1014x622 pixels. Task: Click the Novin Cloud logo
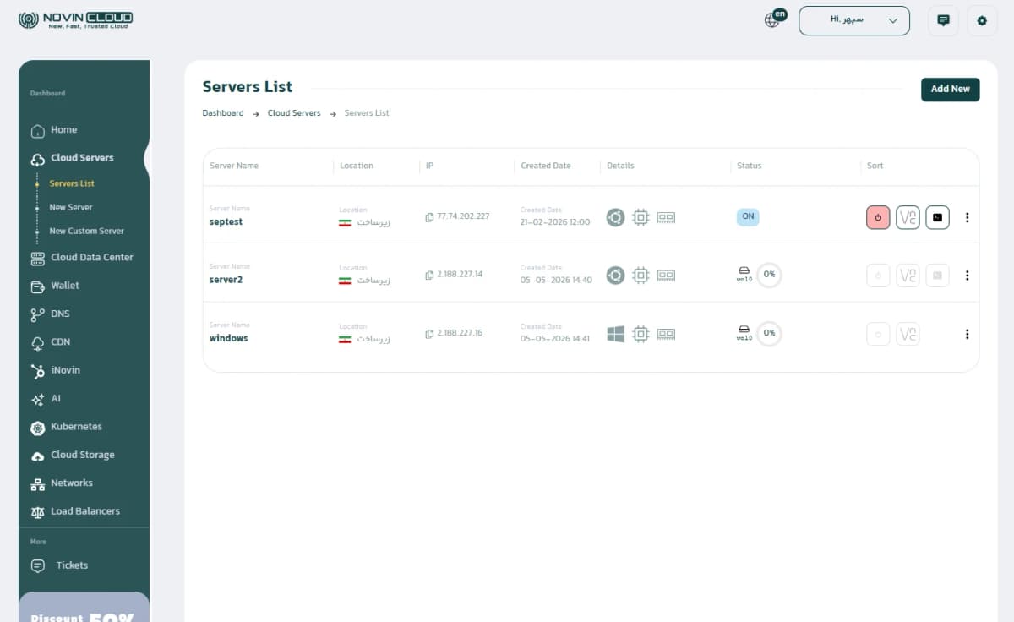[x=75, y=19]
